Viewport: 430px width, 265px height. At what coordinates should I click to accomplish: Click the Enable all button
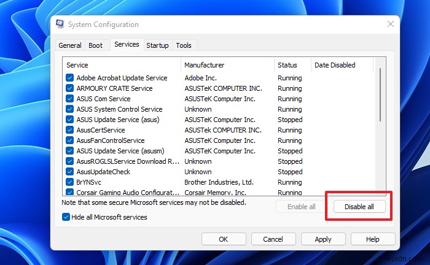coord(302,207)
